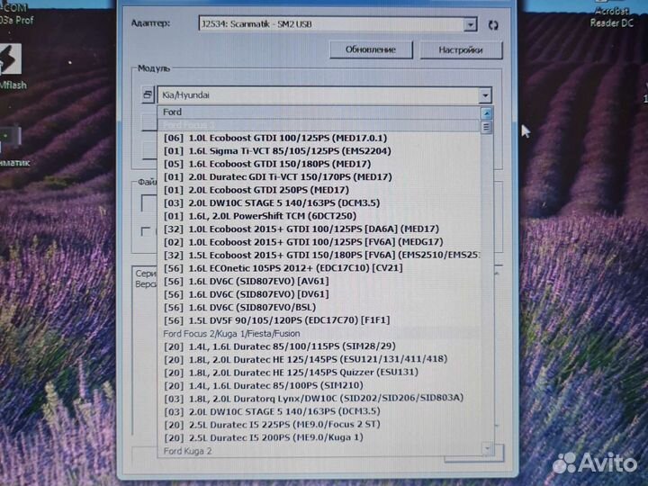The height and width of the screenshot is (486, 648).
Task: Select 2.5L Duratec I5 200PS (ME9.0/Kuga 1)
Action: 319,437
